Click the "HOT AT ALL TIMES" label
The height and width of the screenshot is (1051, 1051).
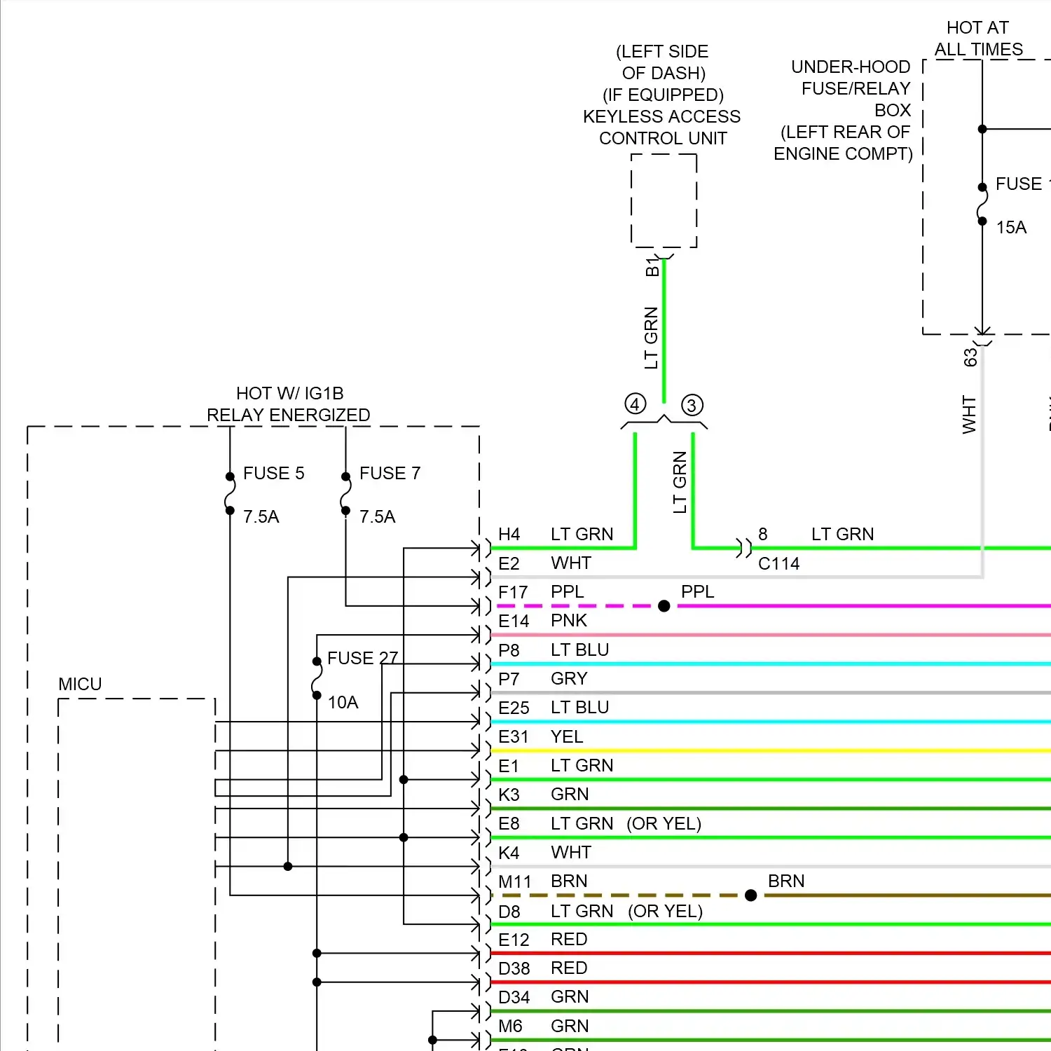point(978,39)
